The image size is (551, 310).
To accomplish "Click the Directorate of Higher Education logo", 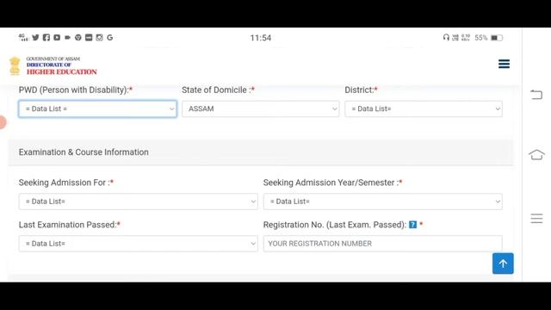I will click(x=53, y=65).
